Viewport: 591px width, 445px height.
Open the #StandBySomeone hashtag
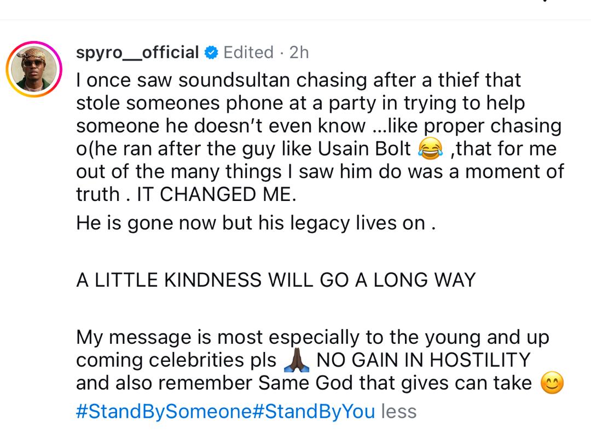coord(164,411)
